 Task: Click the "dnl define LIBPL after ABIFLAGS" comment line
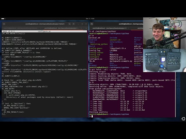point(32,48)
